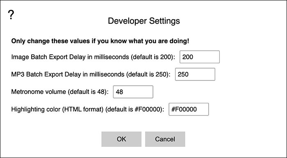The image size is (287, 158).
Task: Focus the MP3 Batch Export Delay field
Action: pos(195,74)
